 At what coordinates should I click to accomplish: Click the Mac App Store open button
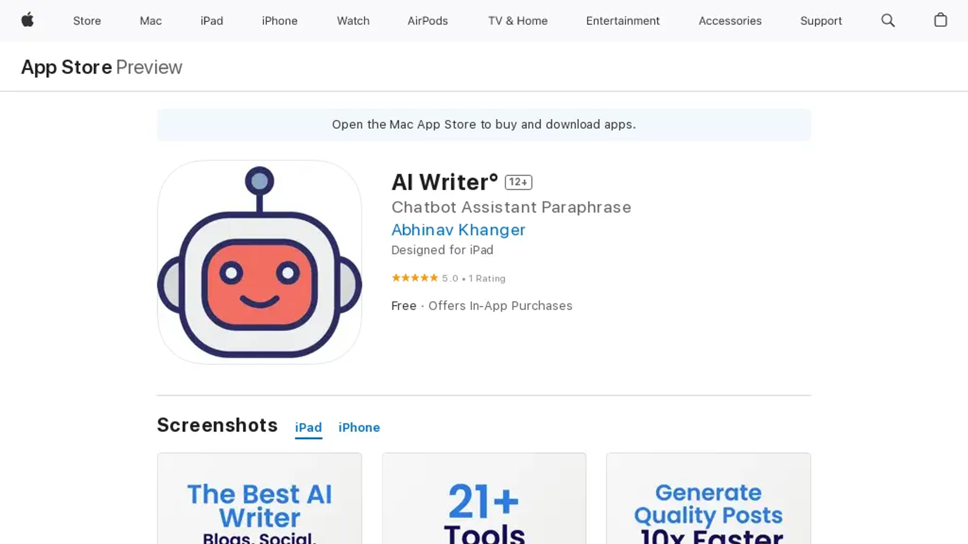click(x=484, y=124)
